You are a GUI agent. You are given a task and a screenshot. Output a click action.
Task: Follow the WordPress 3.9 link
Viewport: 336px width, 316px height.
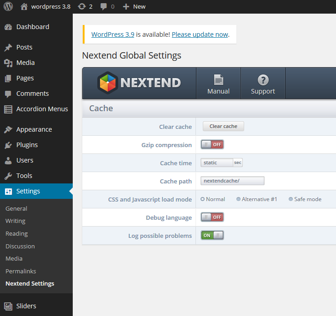pos(113,35)
